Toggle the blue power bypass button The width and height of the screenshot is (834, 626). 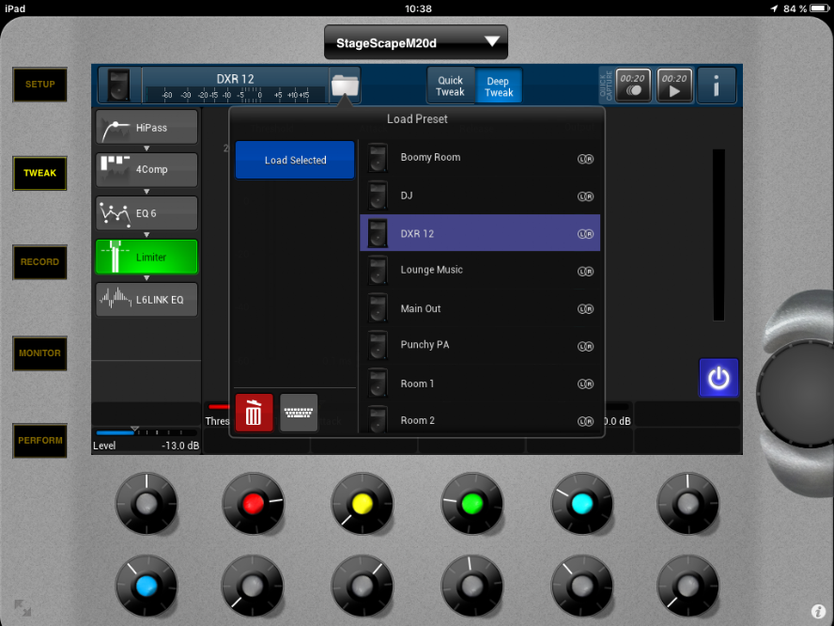coord(718,378)
